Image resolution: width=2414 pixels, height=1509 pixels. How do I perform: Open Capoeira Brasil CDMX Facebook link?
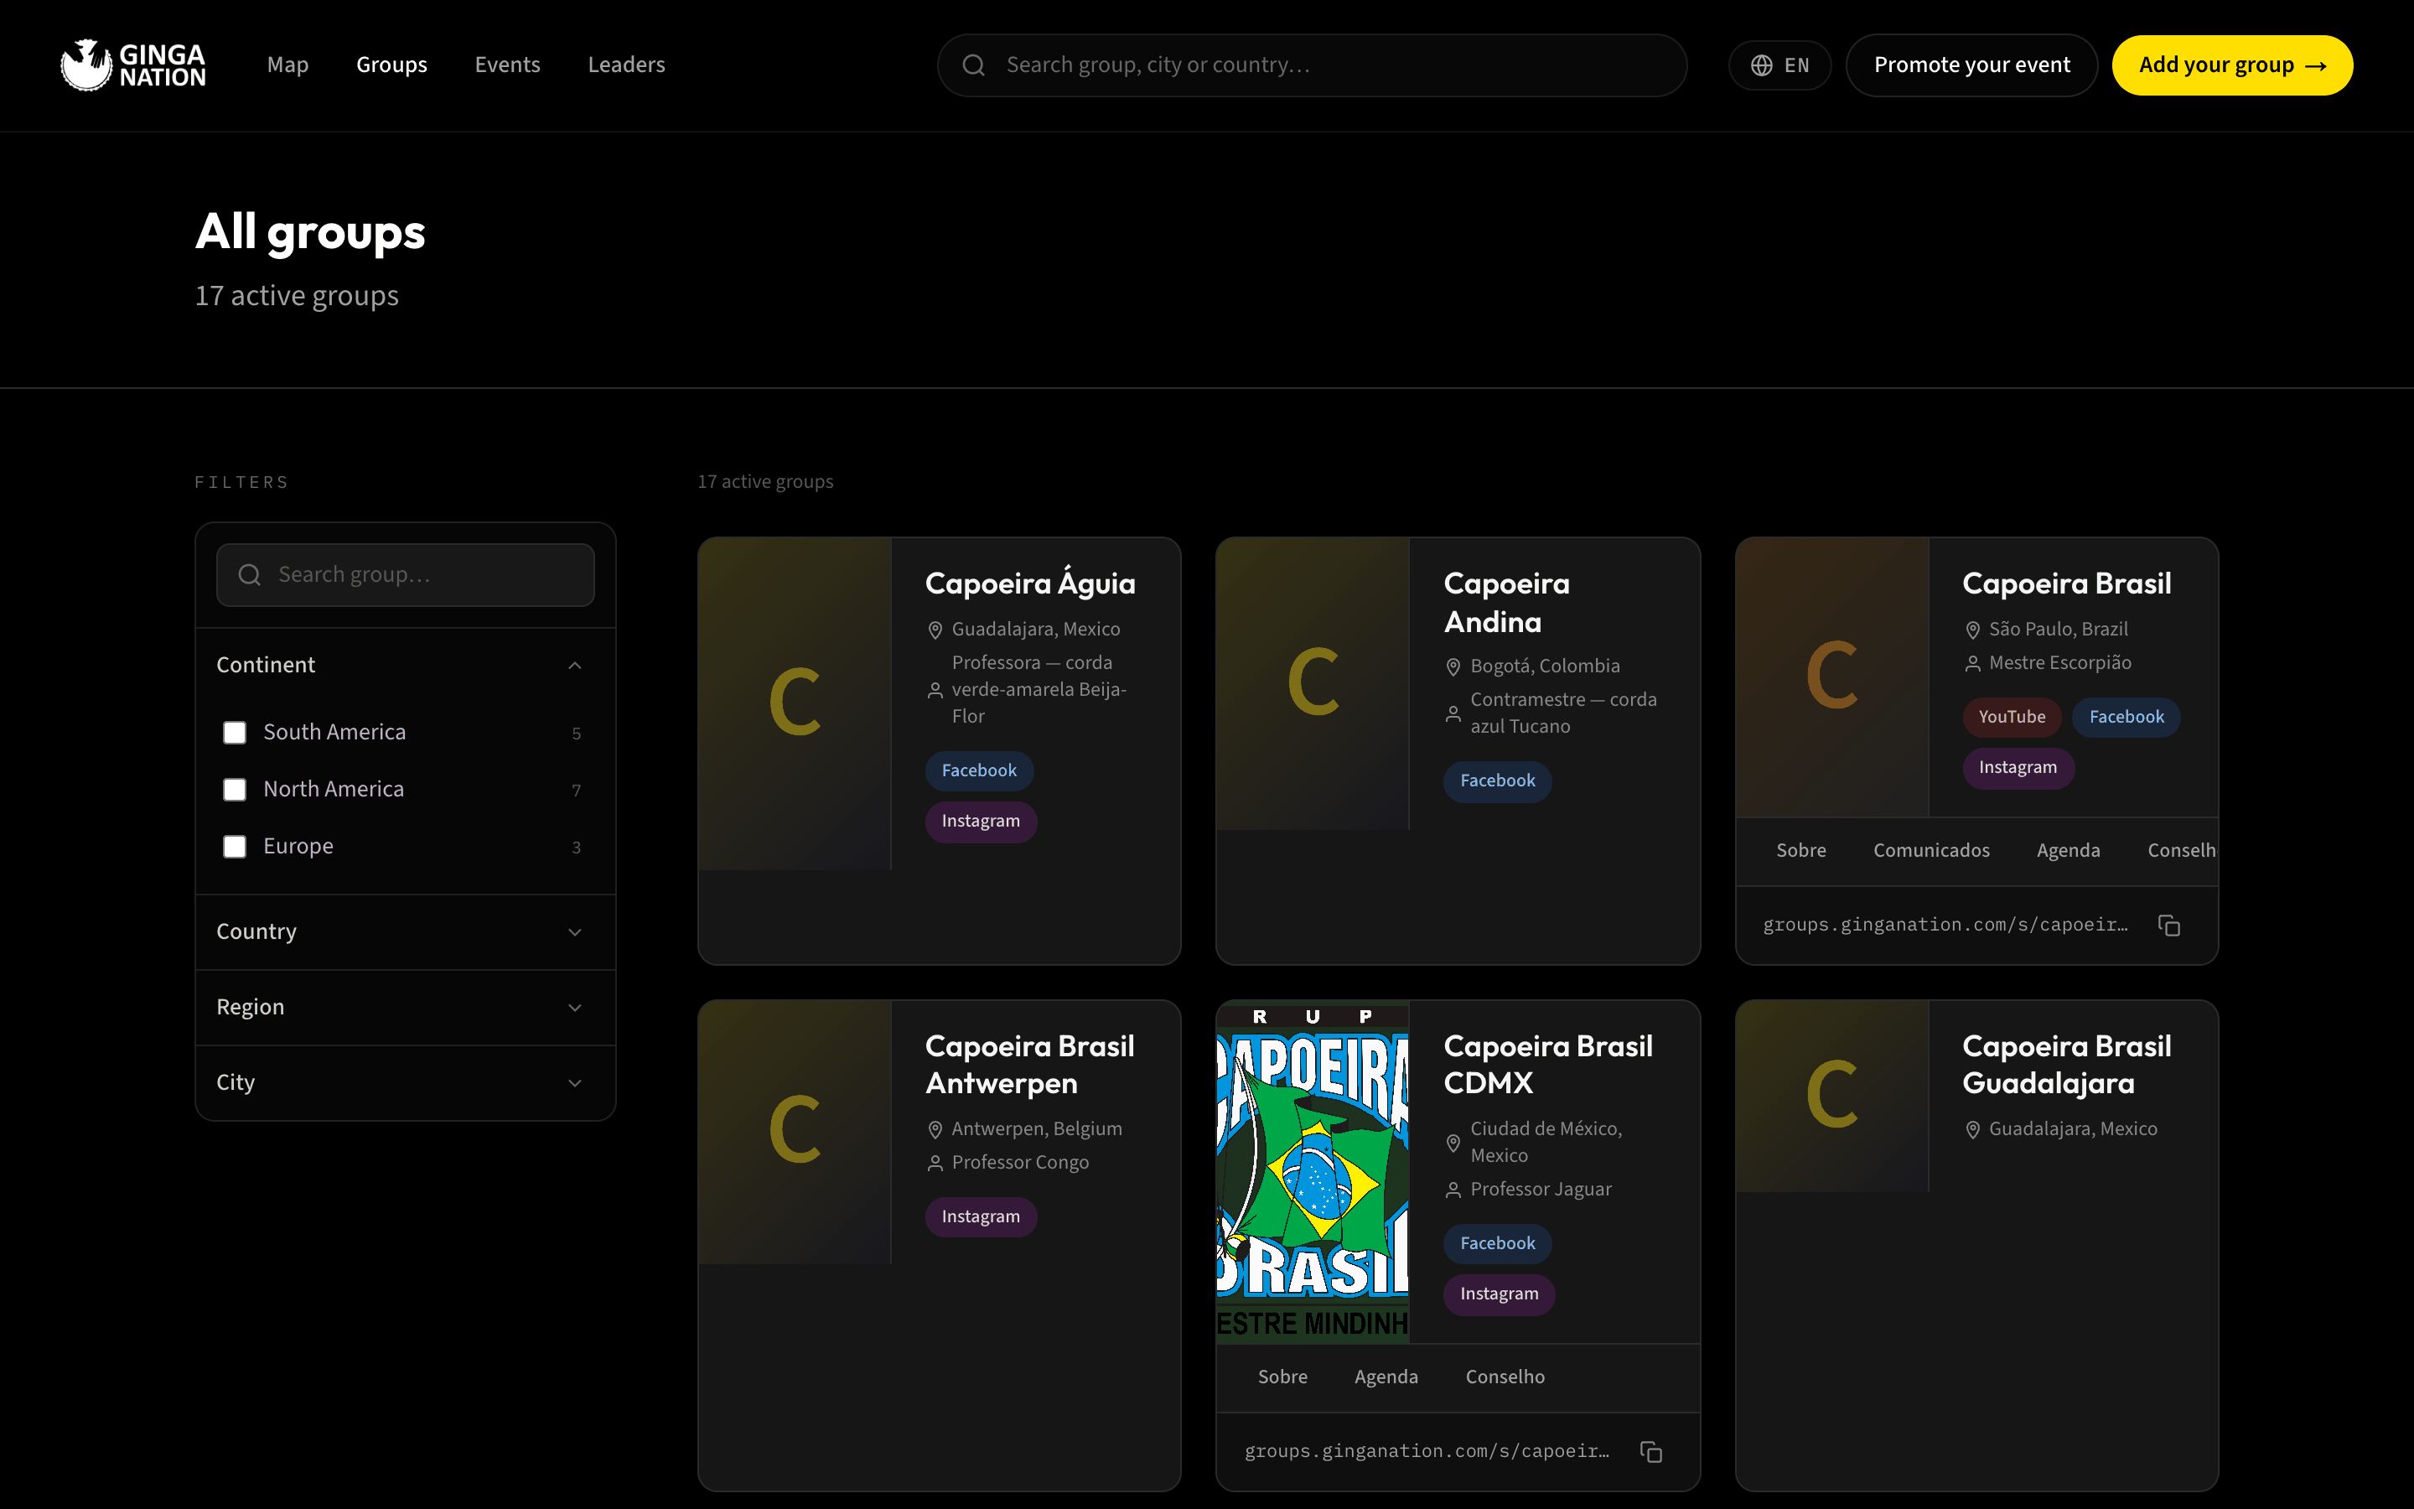[1497, 1245]
